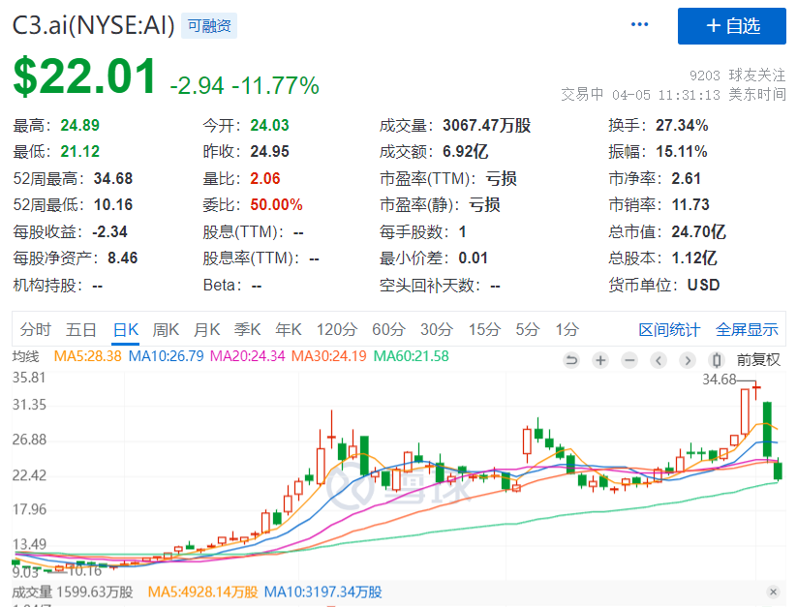Select the 月K monthly candlestick tab

(206, 330)
